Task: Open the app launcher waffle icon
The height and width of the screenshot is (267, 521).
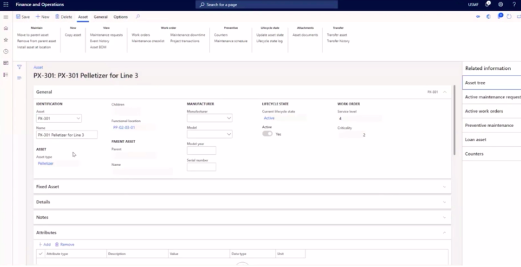Action: (6, 4)
